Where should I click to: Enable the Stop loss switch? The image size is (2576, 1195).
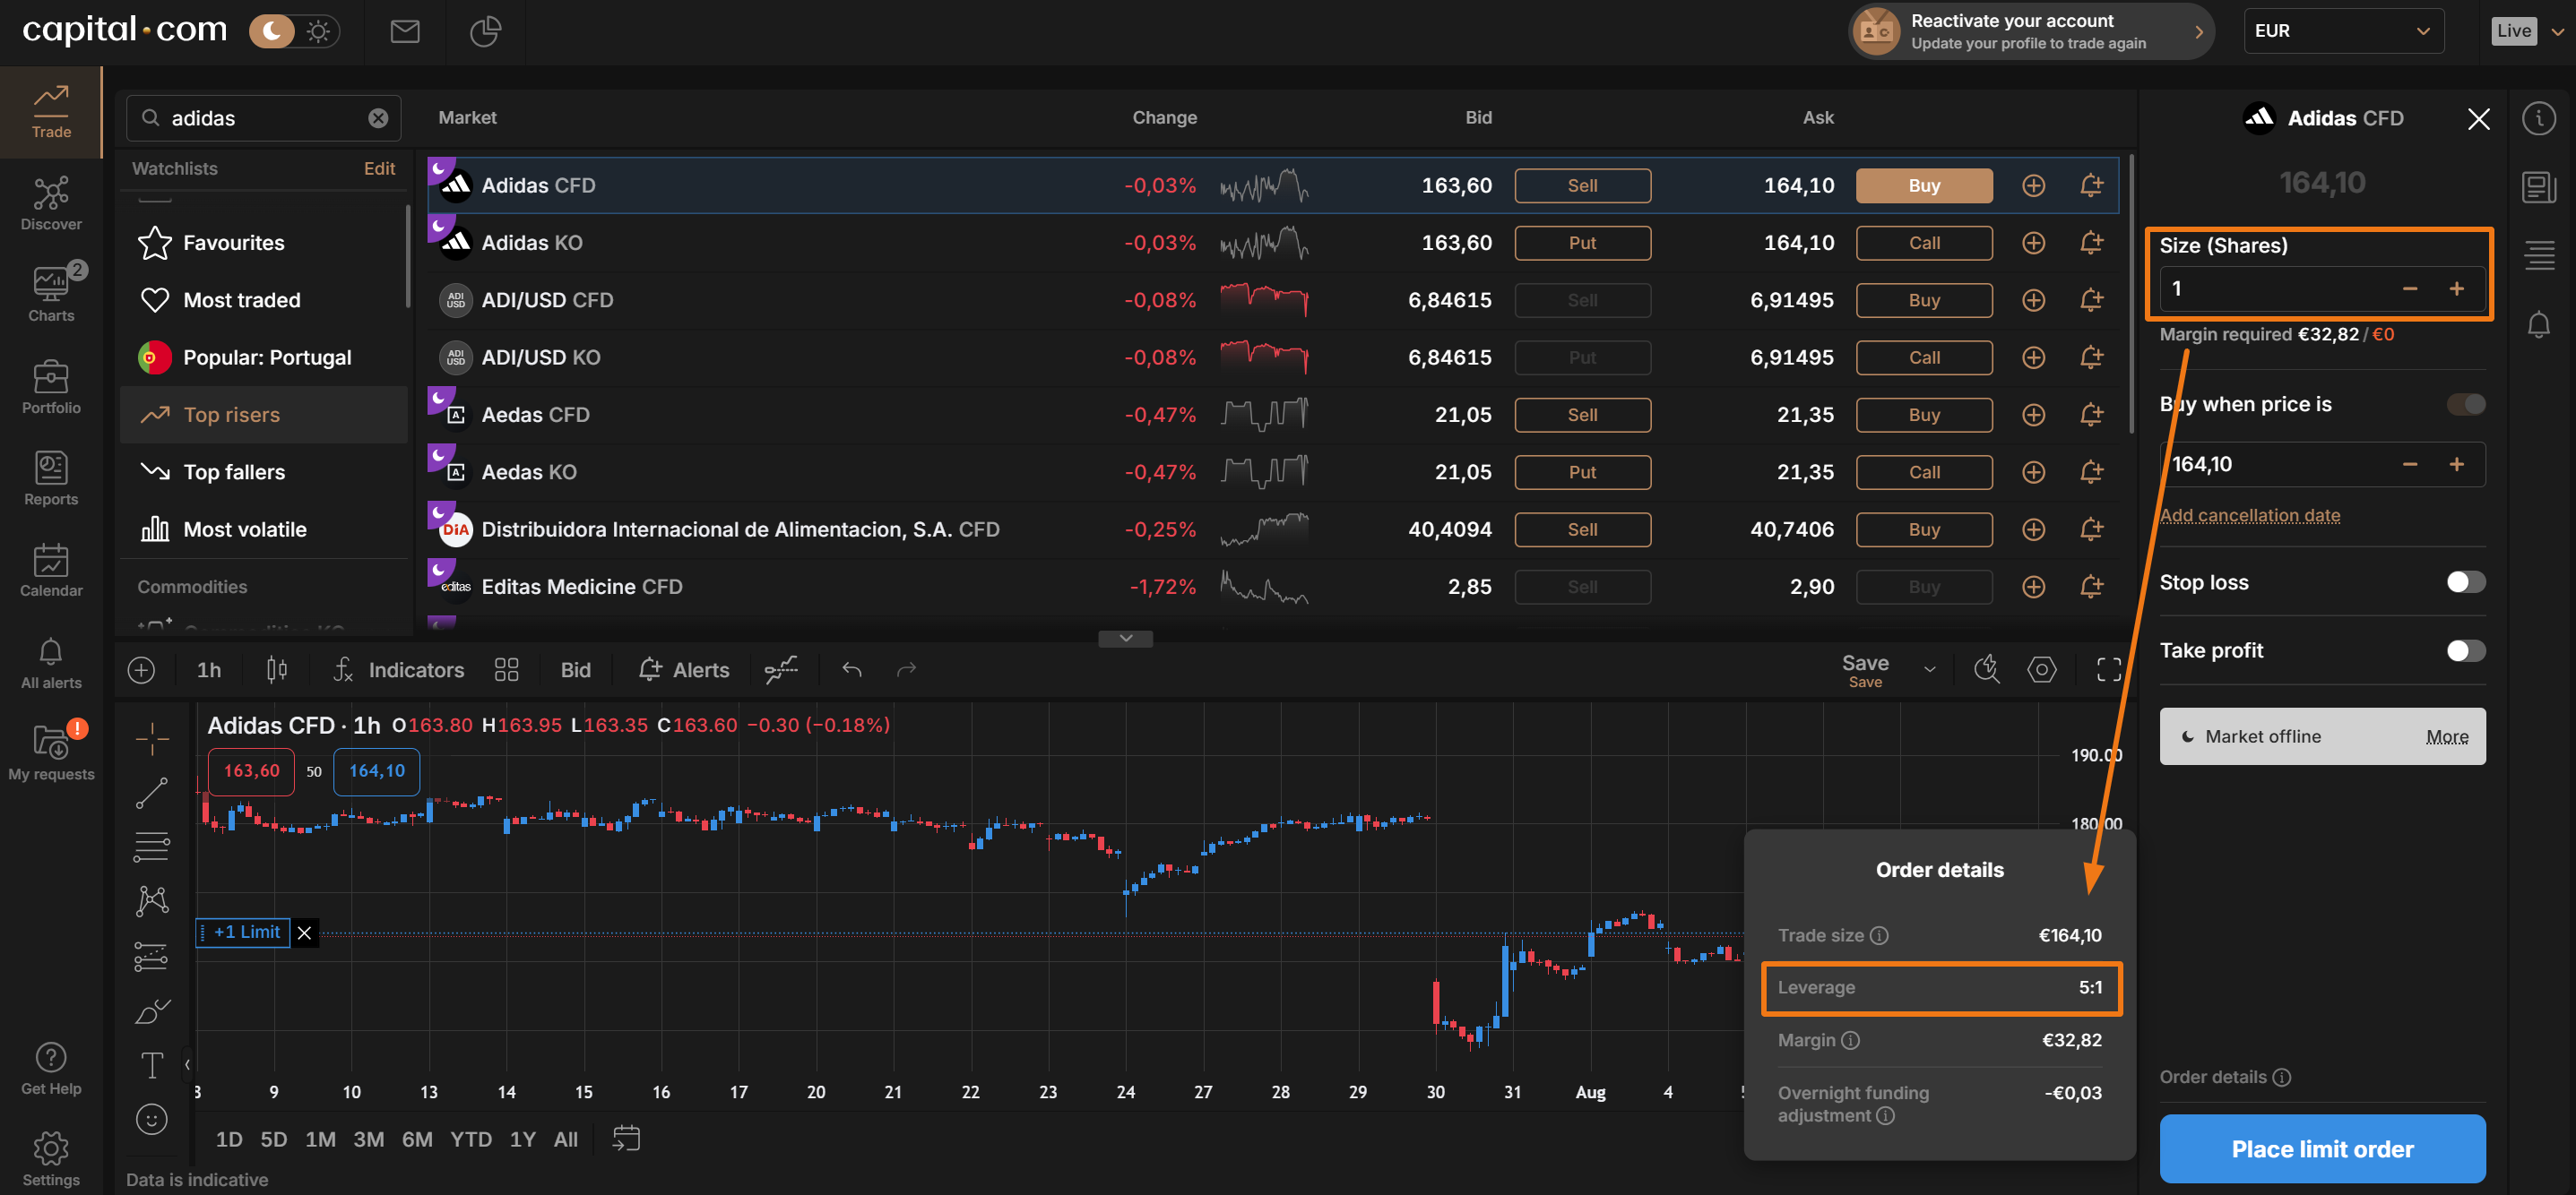[x=2465, y=582]
